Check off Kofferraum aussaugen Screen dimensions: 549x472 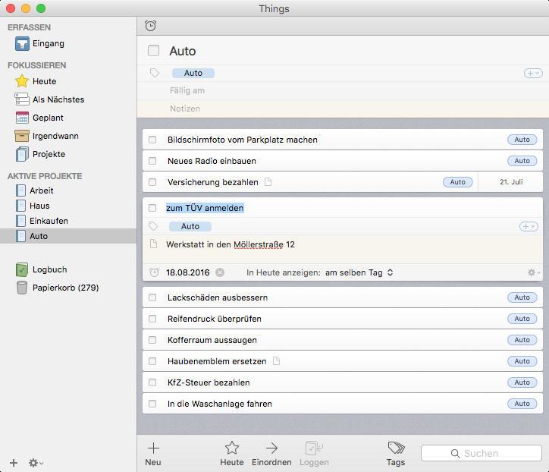pos(152,340)
